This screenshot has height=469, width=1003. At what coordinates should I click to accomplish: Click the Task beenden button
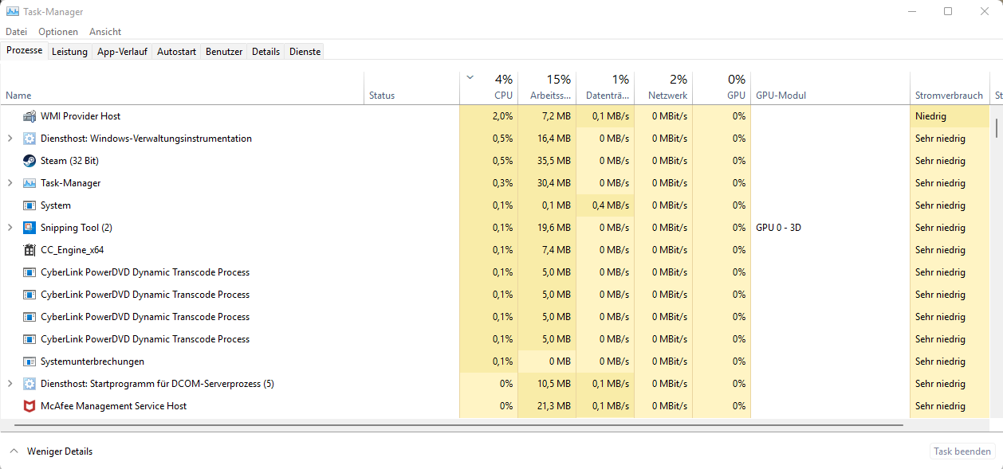962,451
